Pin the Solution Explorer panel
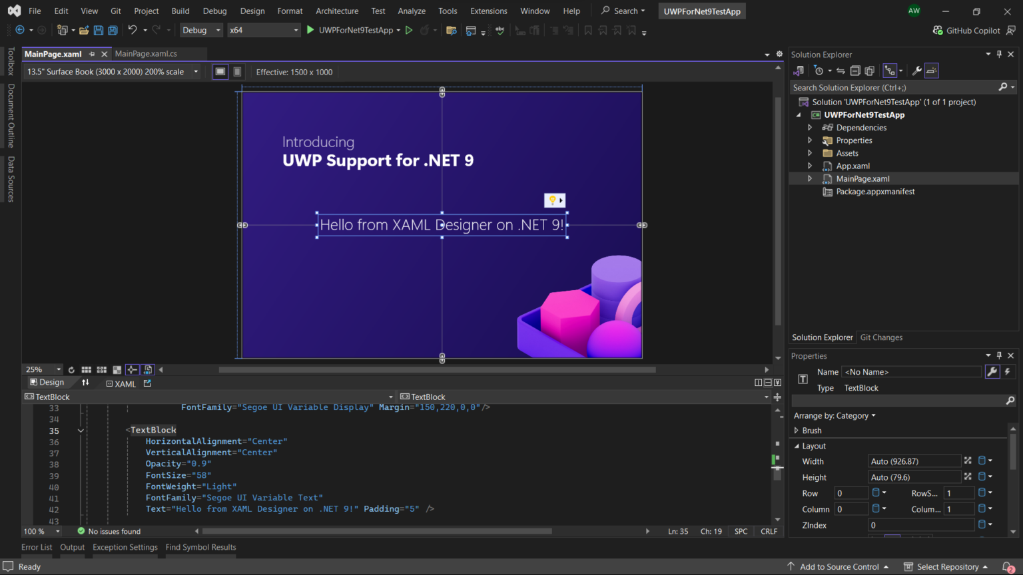 [x=1000, y=54]
